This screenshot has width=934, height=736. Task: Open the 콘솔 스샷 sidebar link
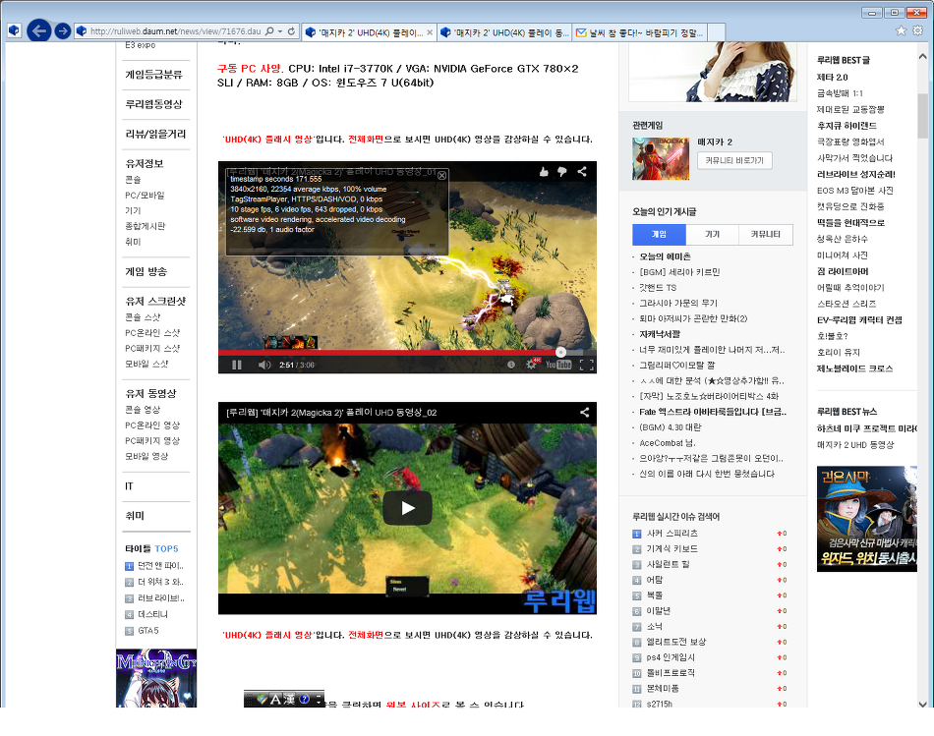coord(143,317)
